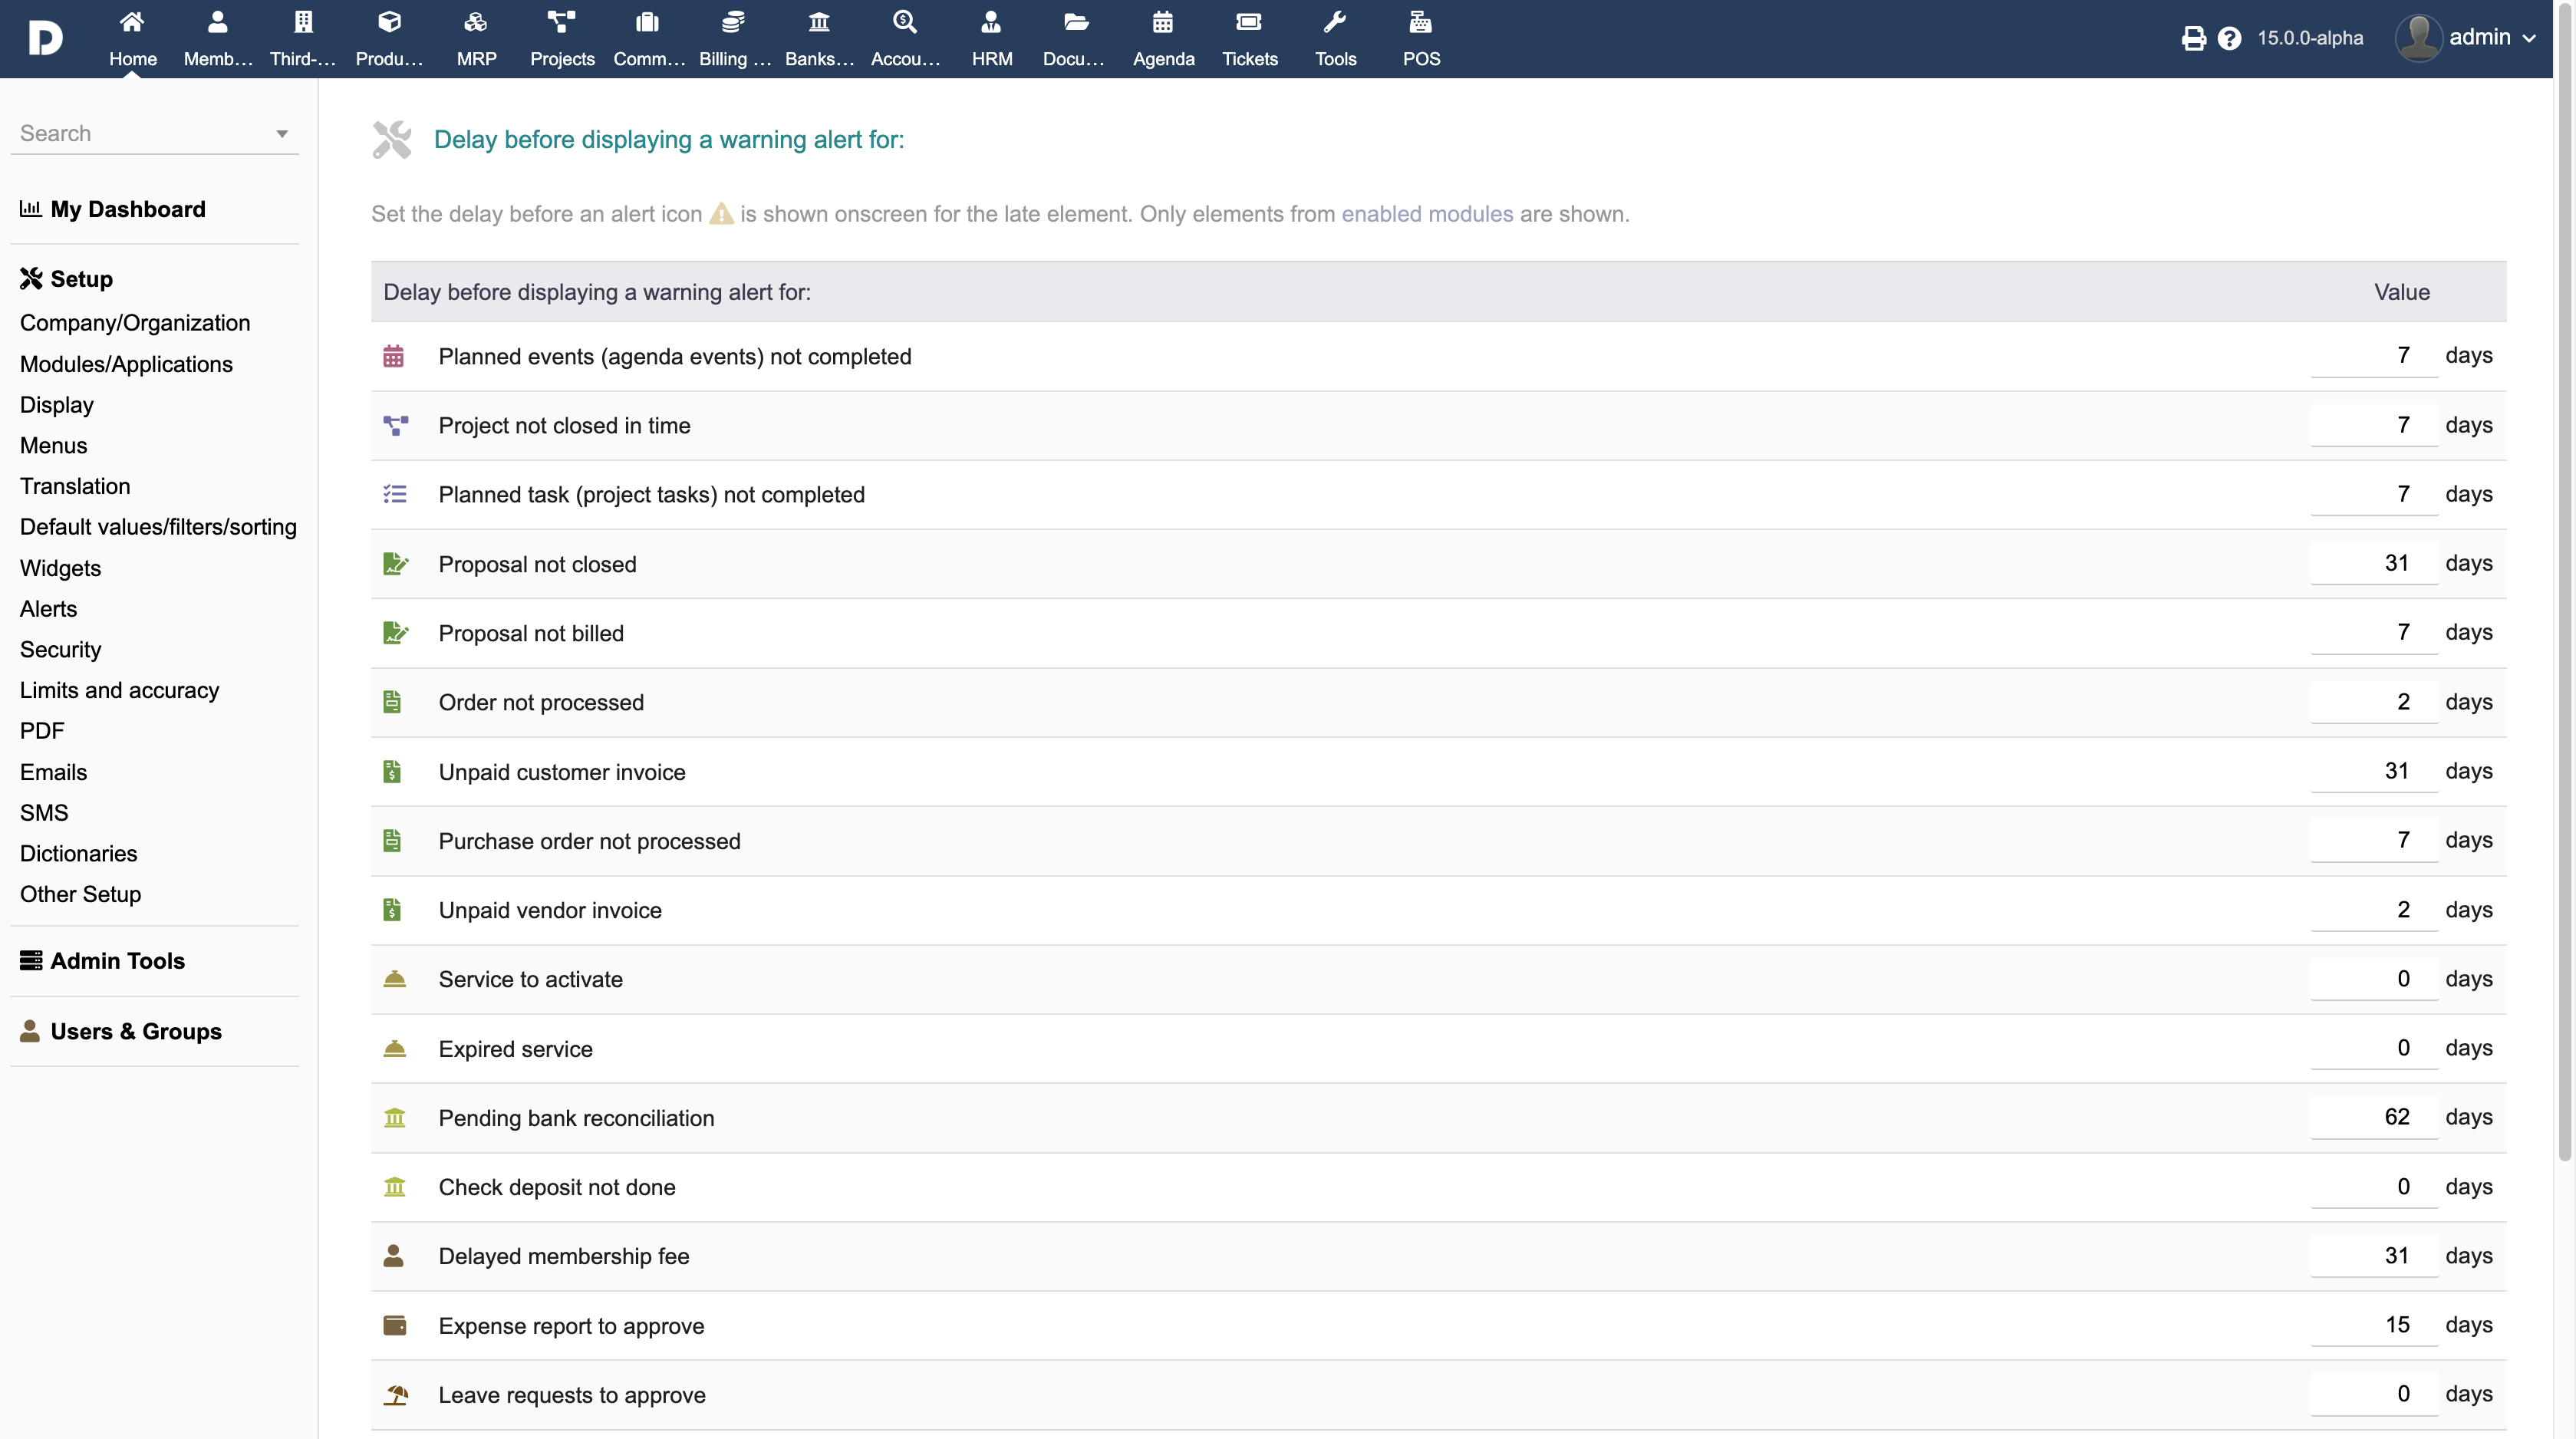Open the Agenda calendar icon
The image size is (2576, 1439).
[1163, 22]
